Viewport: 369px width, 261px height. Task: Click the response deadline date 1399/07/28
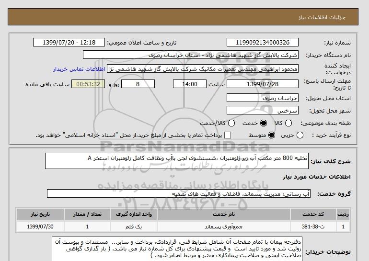[263, 84]
